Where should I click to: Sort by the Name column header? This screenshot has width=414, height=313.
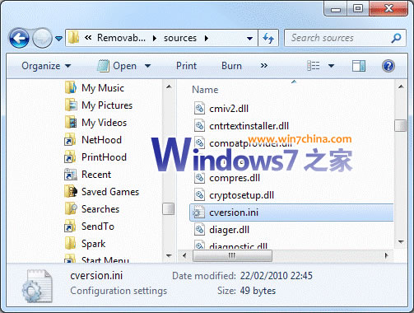(205, 90)
